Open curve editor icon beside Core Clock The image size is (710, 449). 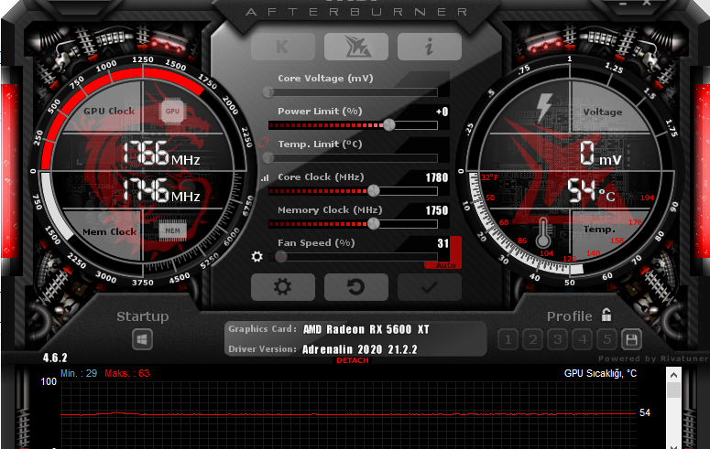click(x=265, y=178)
